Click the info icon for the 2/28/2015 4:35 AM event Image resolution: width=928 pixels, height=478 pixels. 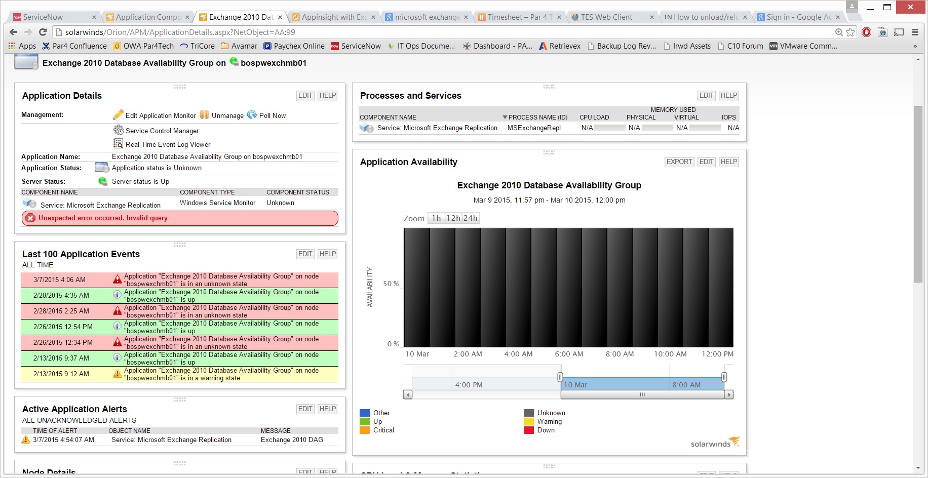point(118,295)
